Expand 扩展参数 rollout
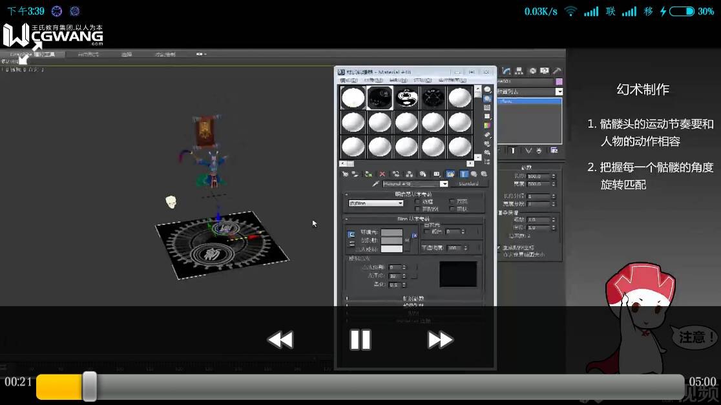The image size is (721, 405). pyautogui.click(x=413, y=298)
